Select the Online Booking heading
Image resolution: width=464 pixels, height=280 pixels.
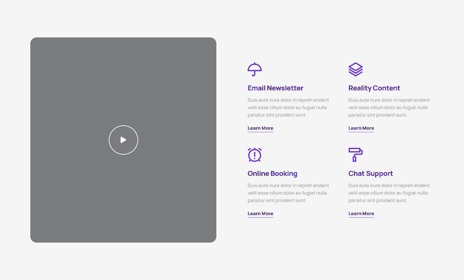(x=272, y=174)
